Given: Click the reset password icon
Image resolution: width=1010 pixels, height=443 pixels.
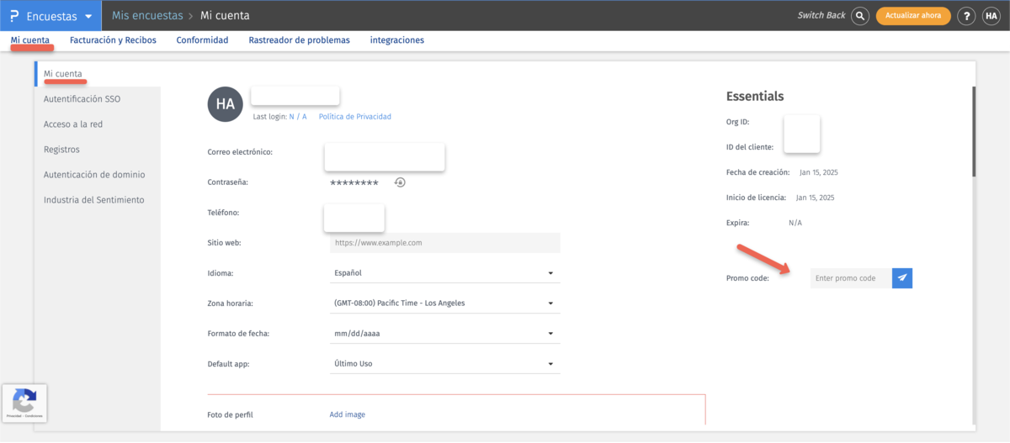Looking at the screenshot, I should coord(400,182).
